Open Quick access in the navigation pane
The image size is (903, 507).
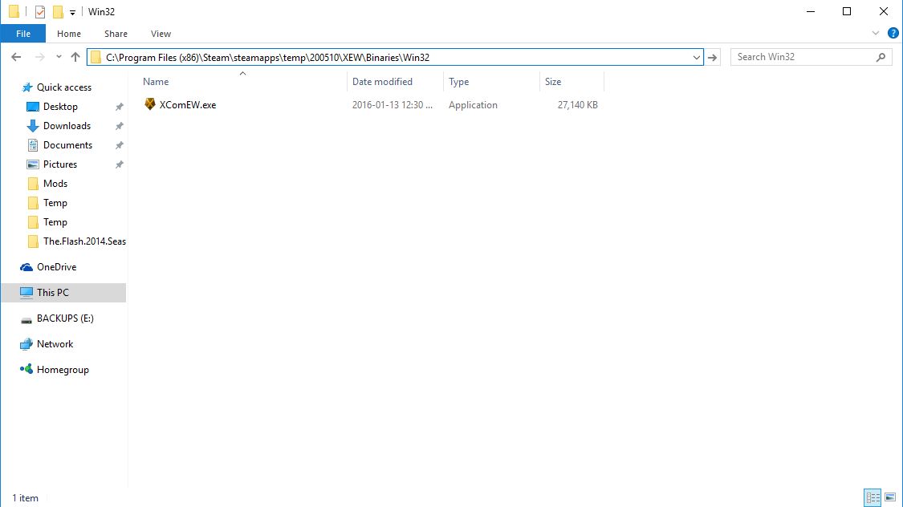(x=64, y=87)
